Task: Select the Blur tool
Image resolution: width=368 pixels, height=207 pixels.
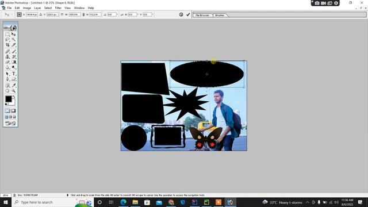Action: click(x=7, y=67)
